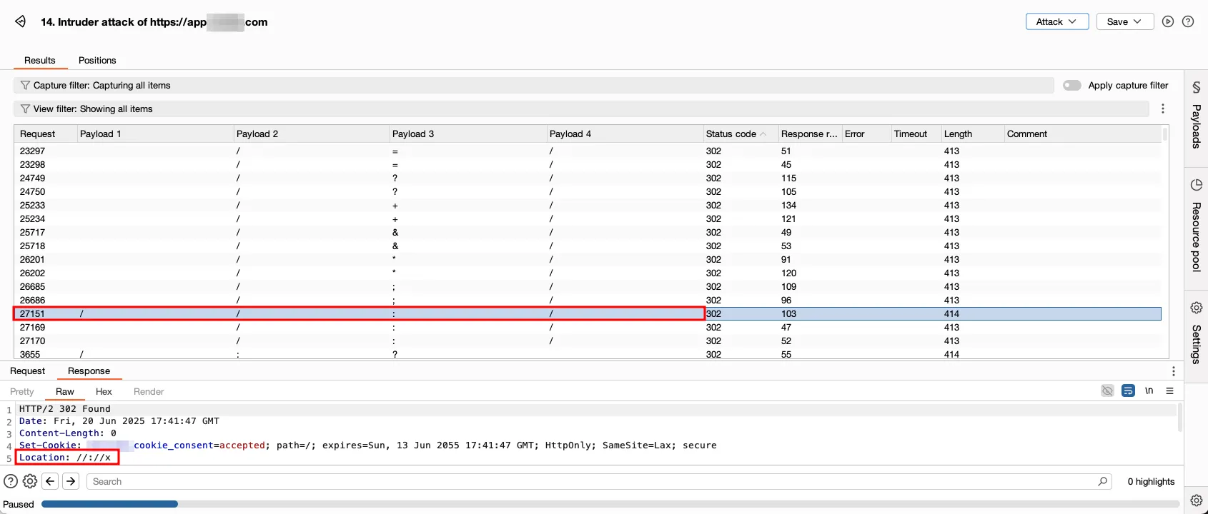Select the Render view tab
1208x514 pixels.
[x=149, y=391]
